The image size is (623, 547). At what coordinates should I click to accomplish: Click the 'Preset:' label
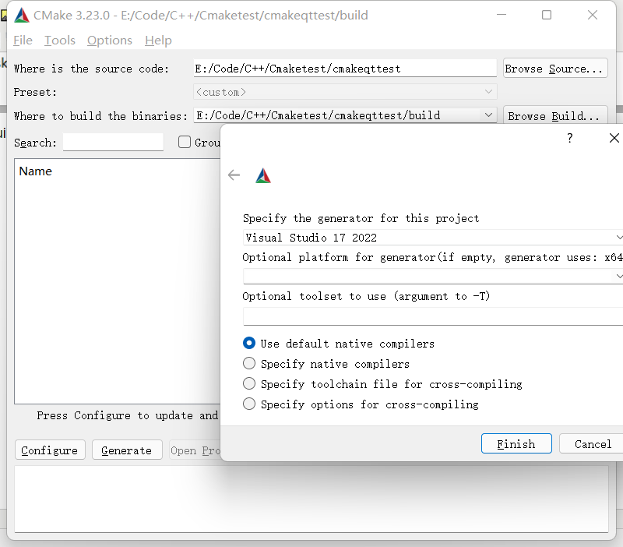(35, 92)
